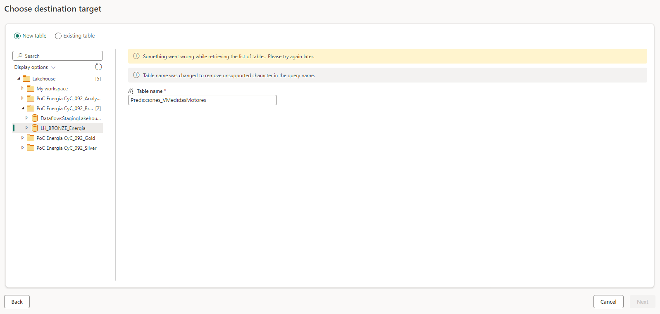Select the My workspace tree row label
660x314 pixels.
point(52,89)
